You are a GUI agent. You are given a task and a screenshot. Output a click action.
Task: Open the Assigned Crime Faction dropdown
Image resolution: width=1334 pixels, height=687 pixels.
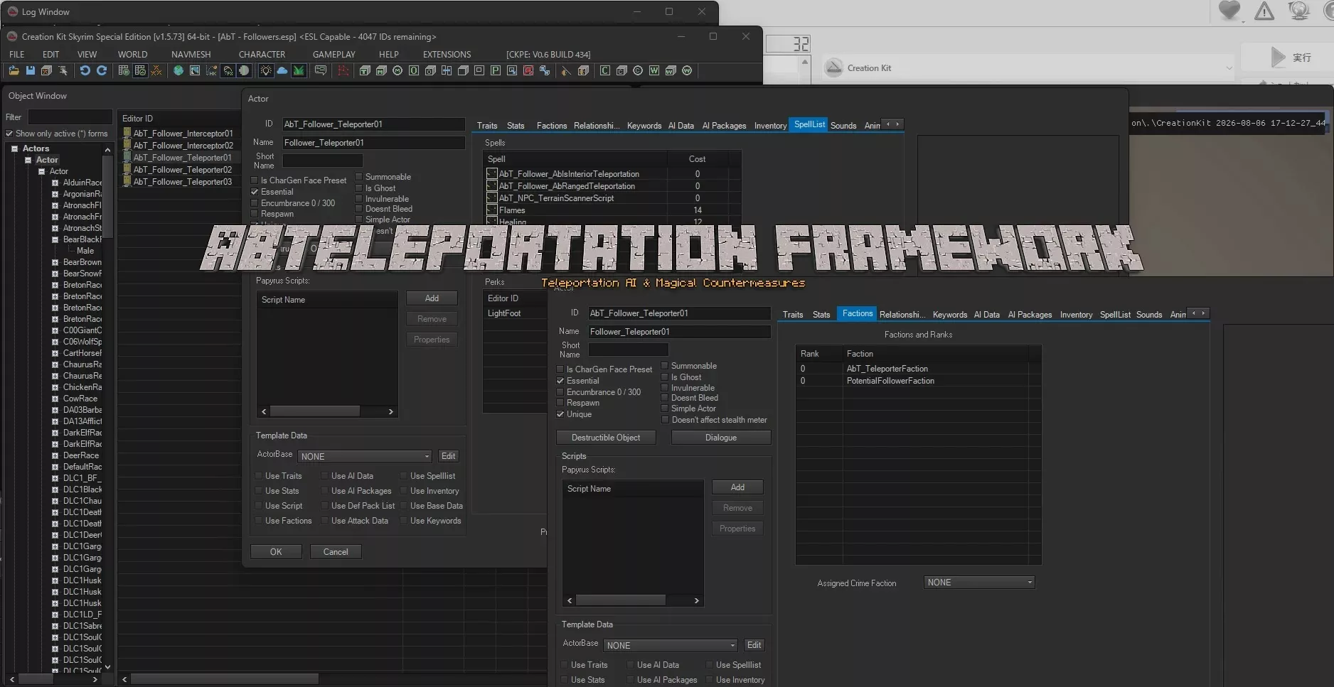click(x=979, y=583)
